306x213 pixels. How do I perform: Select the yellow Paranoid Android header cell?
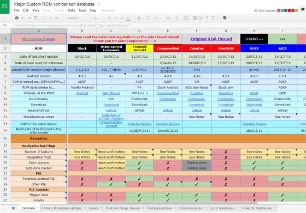tap(139, 48)
